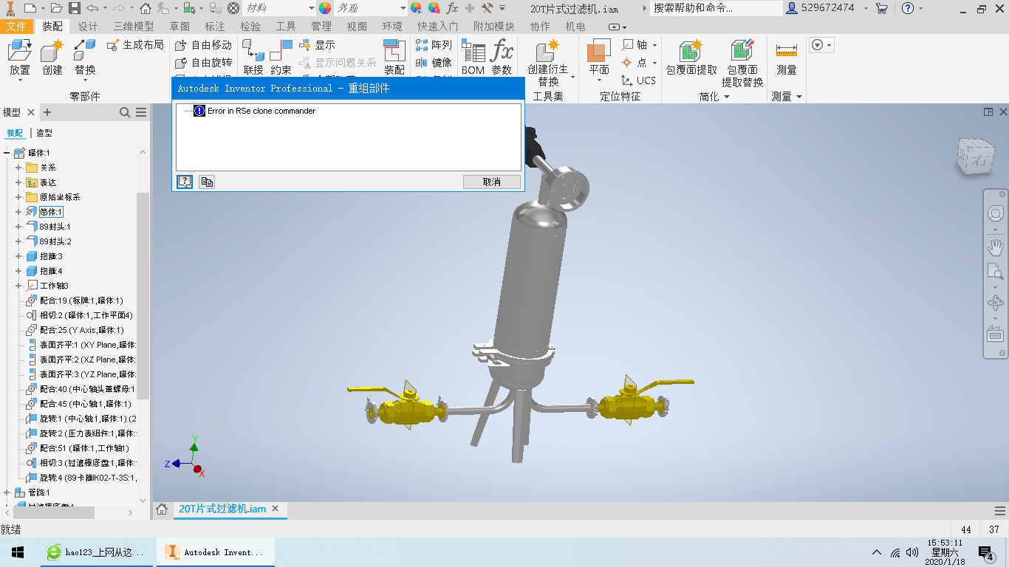Select the Constrain (约束) tool
The image size is (1009, 567).
tap(281, 52)
